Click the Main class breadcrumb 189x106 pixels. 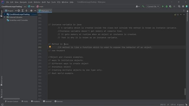(x=31, y=6)
